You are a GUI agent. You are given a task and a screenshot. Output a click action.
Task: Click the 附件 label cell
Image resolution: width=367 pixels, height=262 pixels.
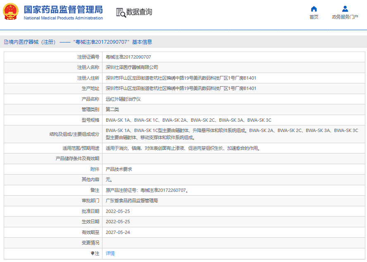(53, 169)
